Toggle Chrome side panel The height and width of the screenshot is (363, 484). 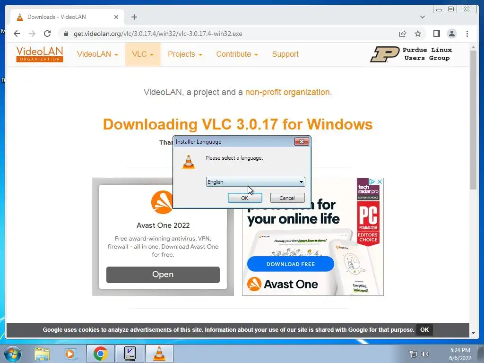pos(436,34)
